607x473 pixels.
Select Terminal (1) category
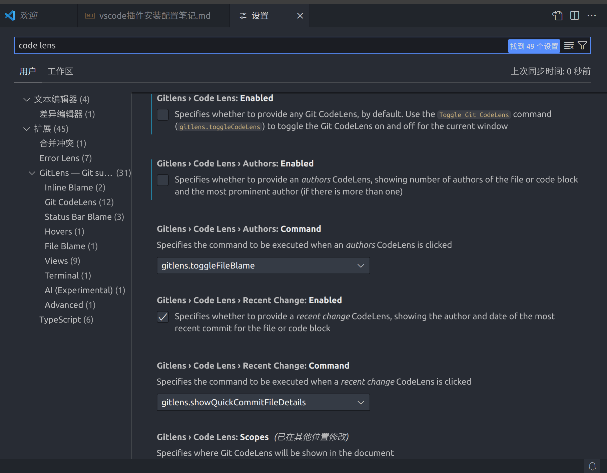click(68, 276)
